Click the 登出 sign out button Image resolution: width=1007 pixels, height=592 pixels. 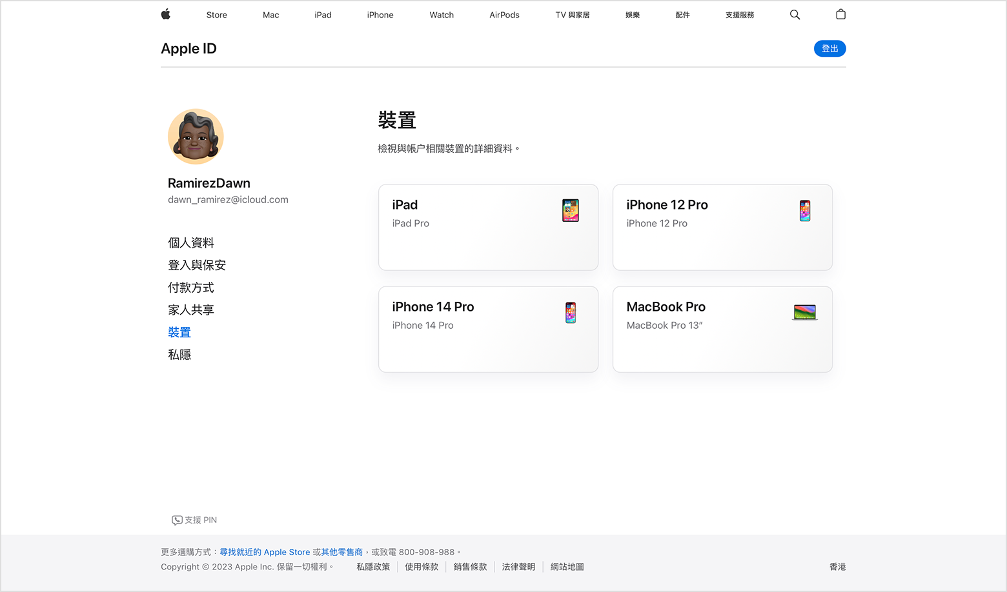click(x=829, y=48)
